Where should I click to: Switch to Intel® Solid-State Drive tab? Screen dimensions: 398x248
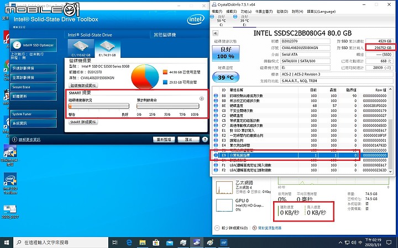pyautogui.click(x=90, y=35)
